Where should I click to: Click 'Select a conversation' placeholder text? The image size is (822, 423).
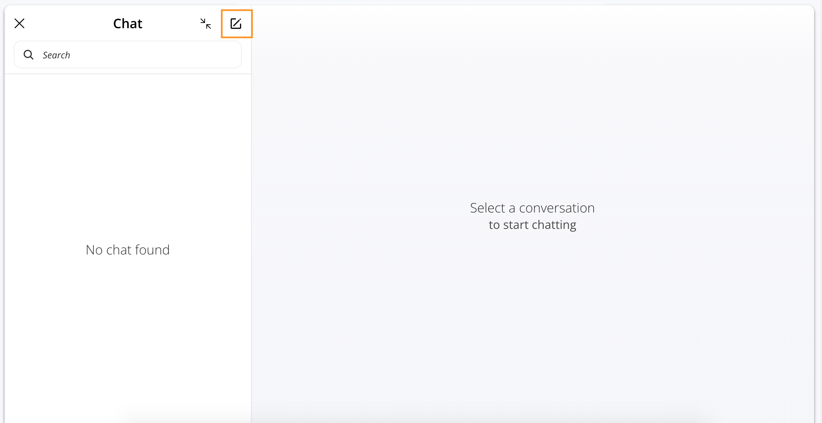tap(532, 208)
